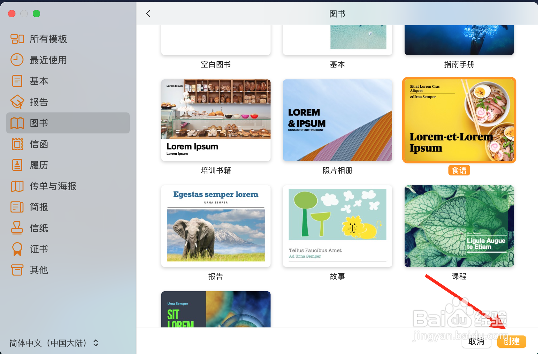Select the 最近使用 sidebar icon

point(48,60)
